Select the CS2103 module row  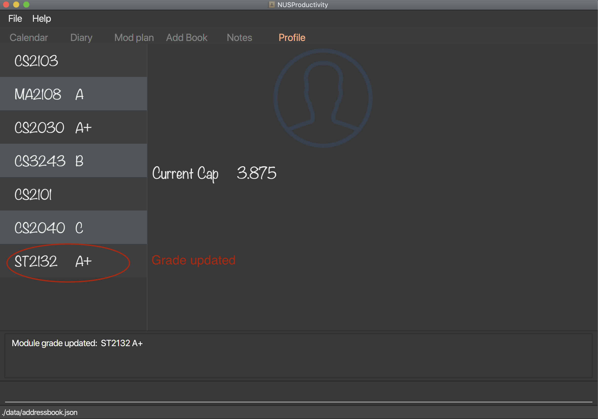73,60
